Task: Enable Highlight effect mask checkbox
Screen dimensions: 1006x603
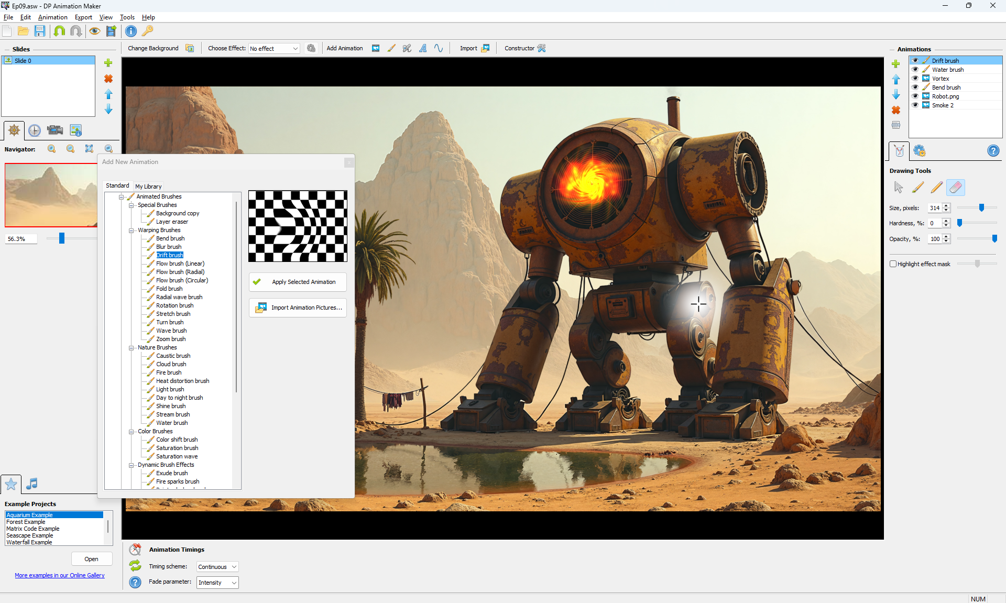Action: coord(893,264)
